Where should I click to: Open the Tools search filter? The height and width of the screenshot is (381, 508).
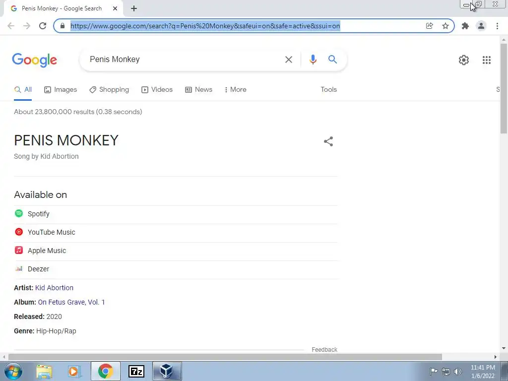[328, 90]
